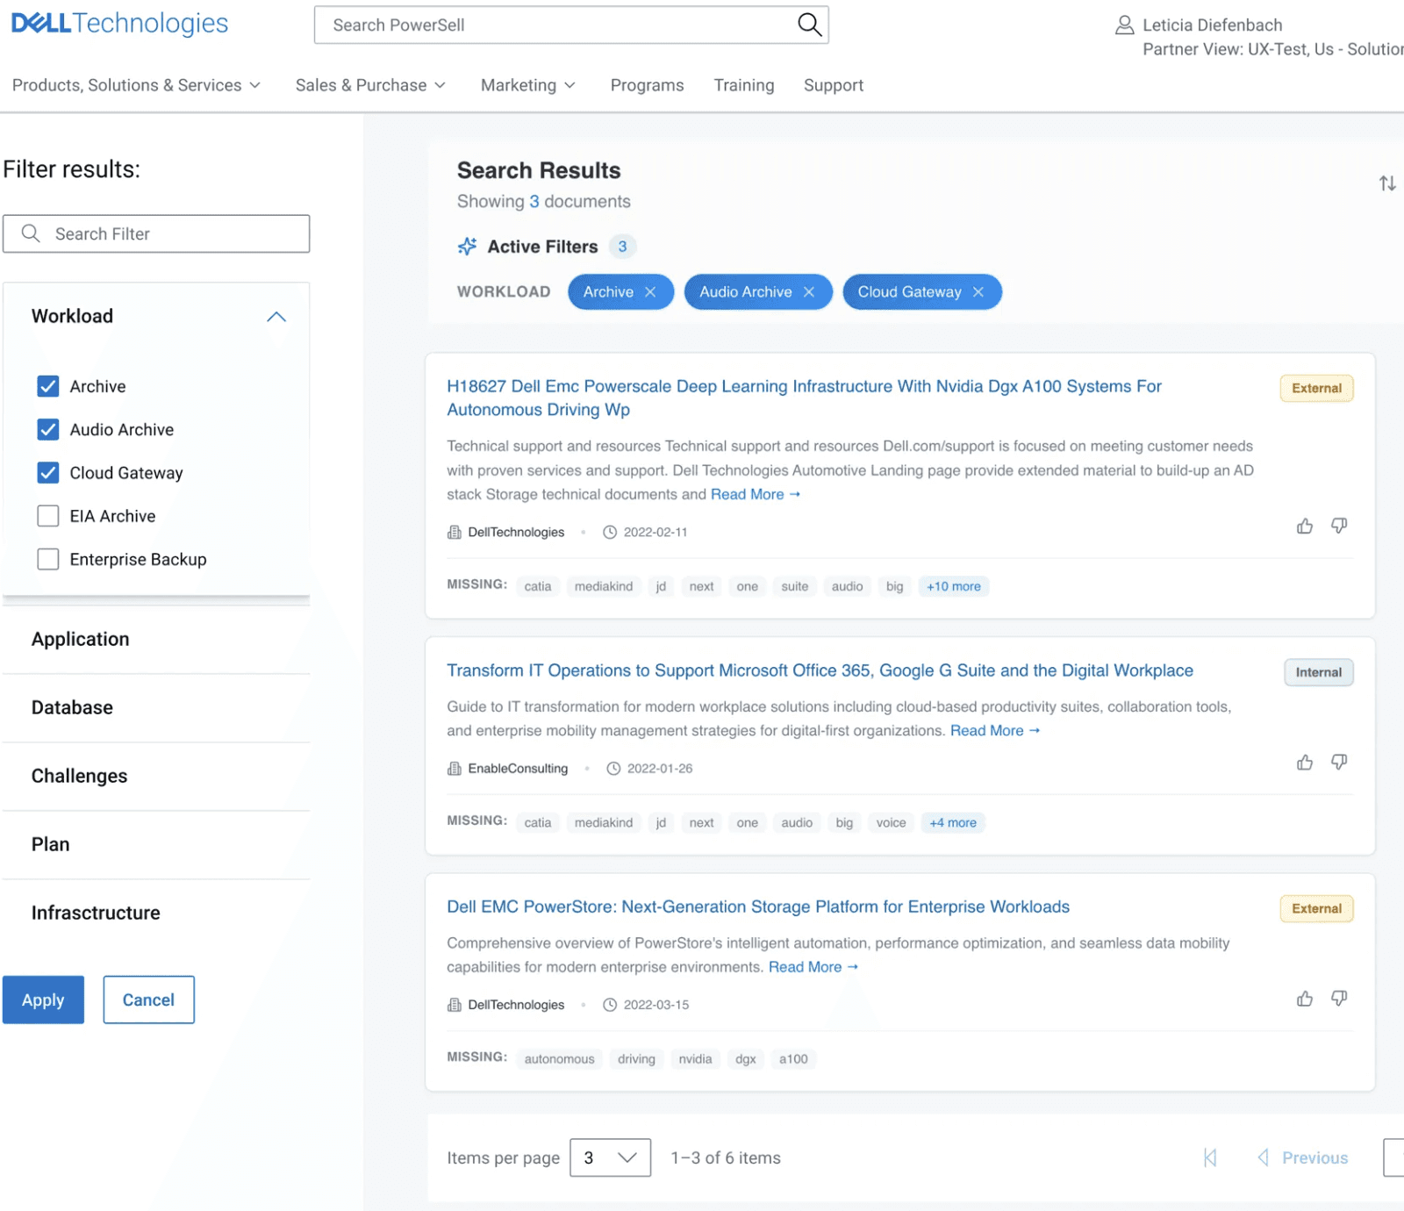Click the 'dgx' missing keyword tag
Image resolution: width=1404 pixels, height=1211 pixels.
746,1058
